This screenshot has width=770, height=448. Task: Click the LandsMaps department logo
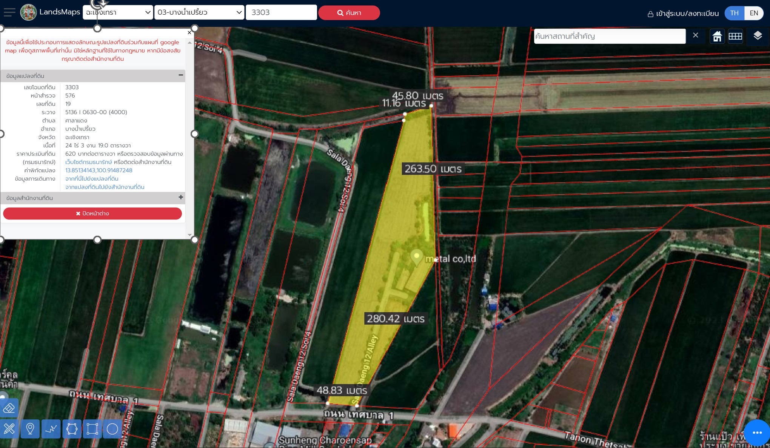(x=28, y=12)
